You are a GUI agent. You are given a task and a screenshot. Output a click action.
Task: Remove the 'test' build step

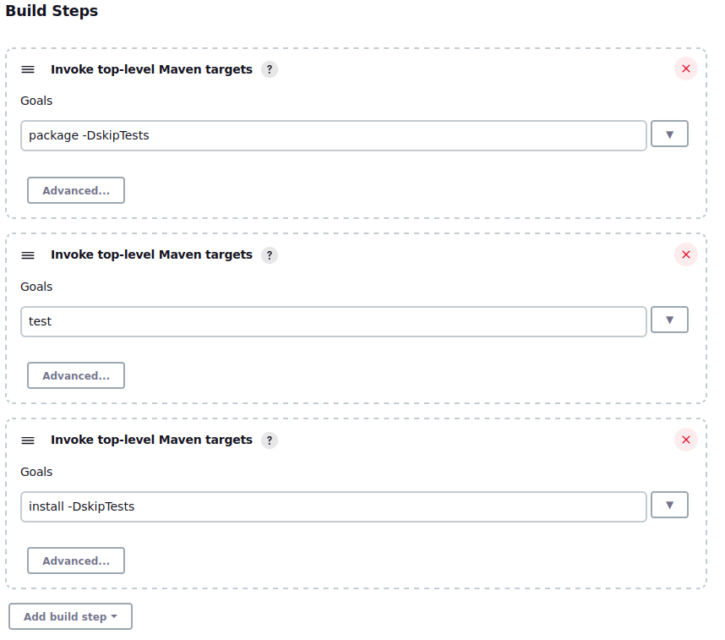[x=685, y=254]
